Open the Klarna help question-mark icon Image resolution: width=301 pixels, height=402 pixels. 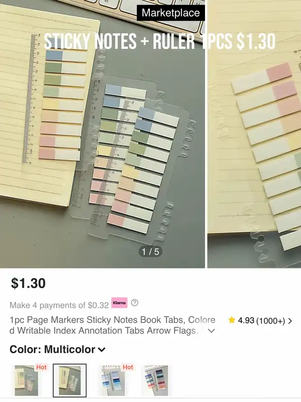[x=135, y=303]
